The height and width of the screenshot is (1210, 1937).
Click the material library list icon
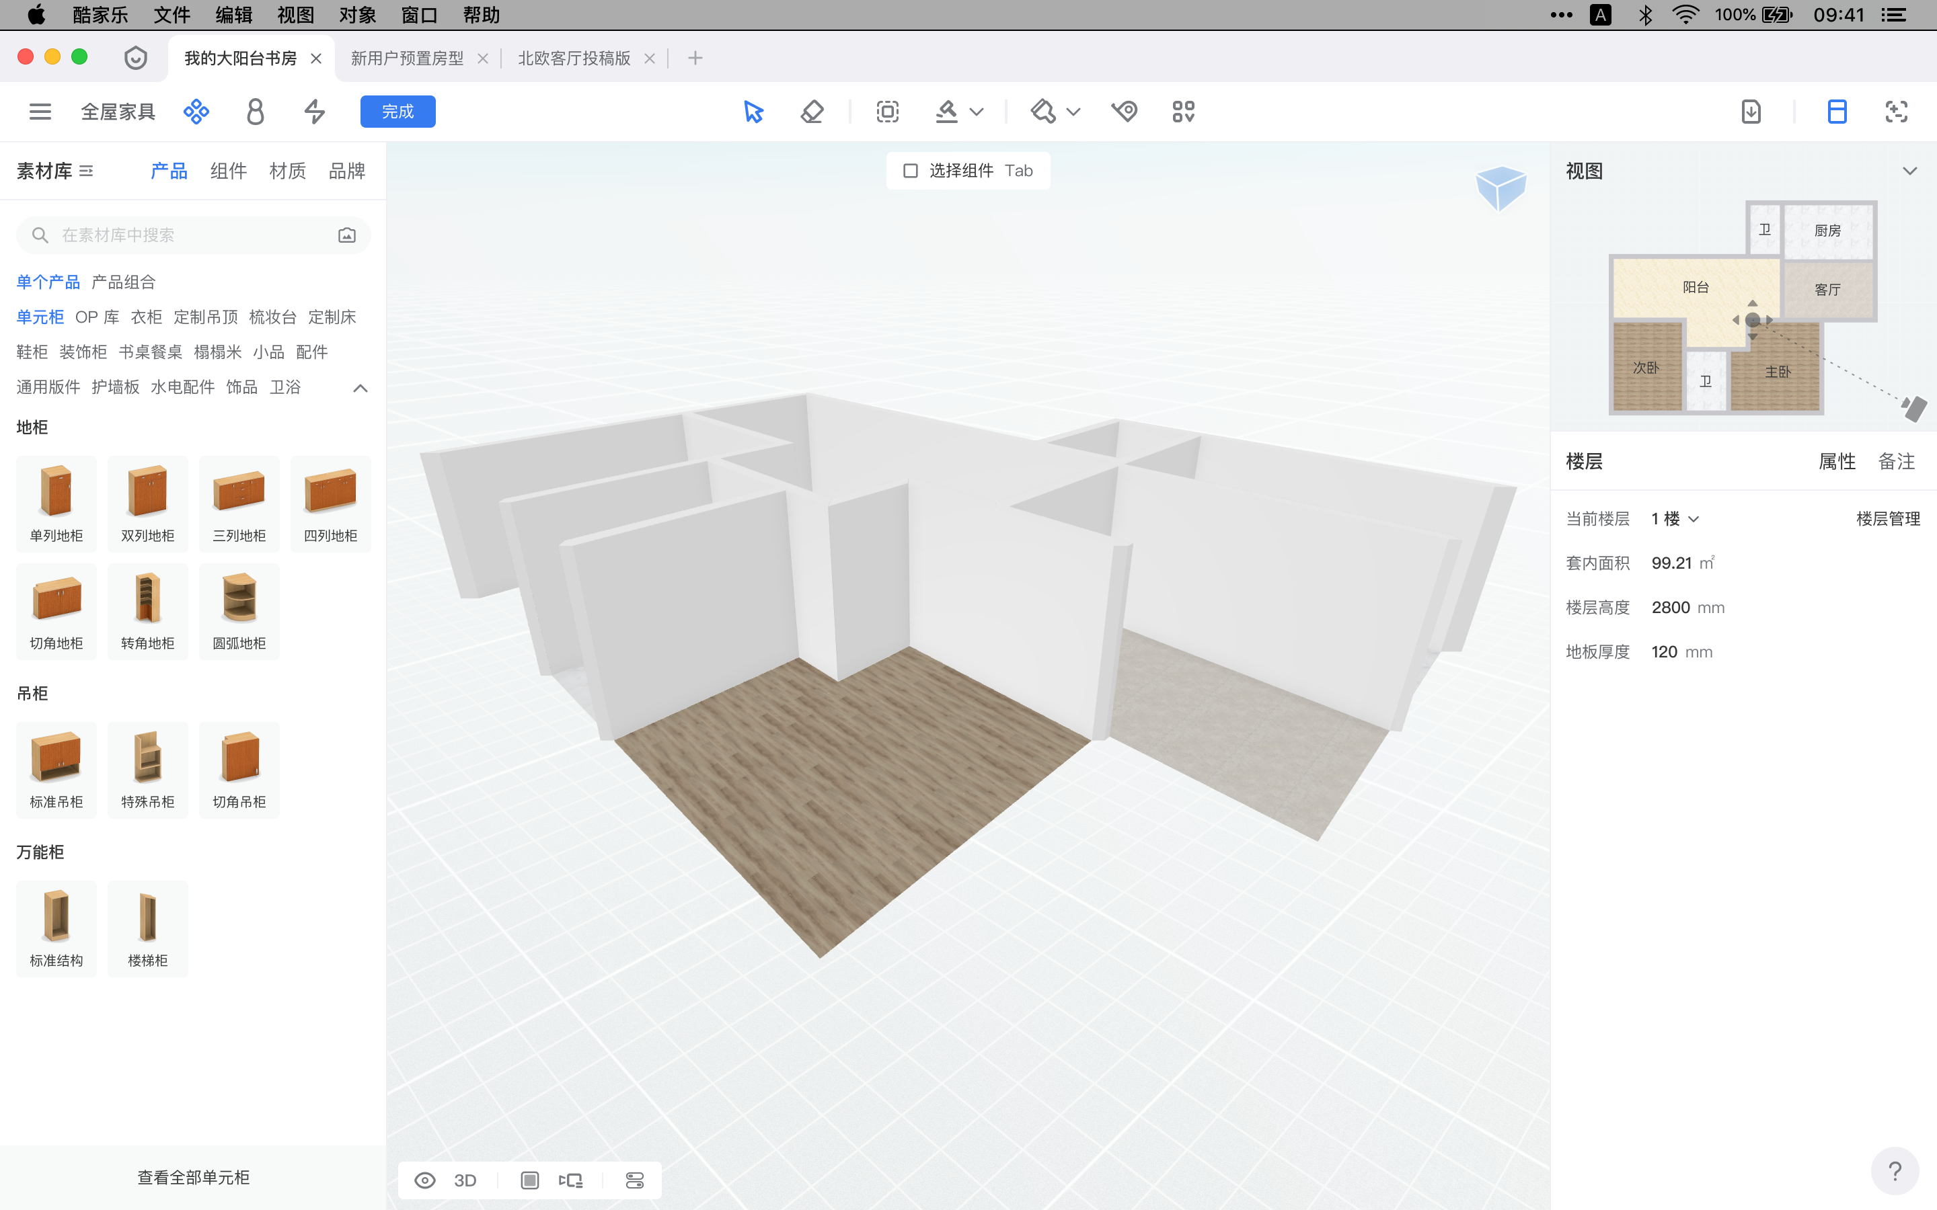[87, 171]
